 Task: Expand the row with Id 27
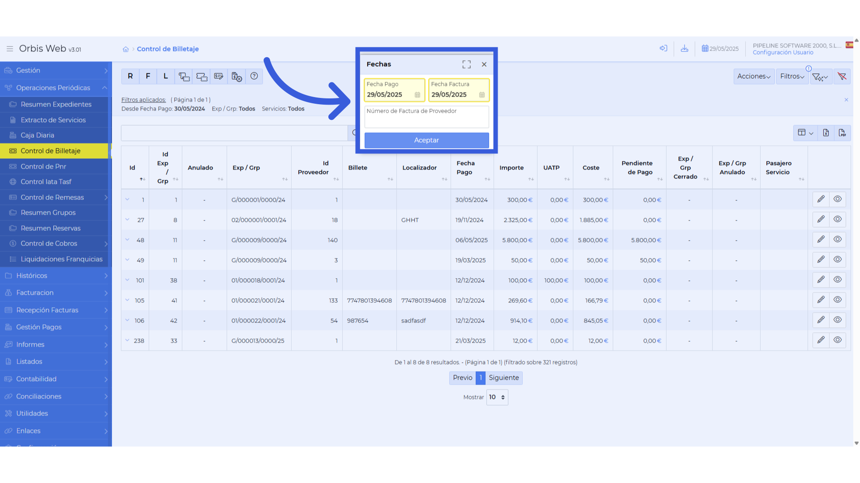pos(127,220)
